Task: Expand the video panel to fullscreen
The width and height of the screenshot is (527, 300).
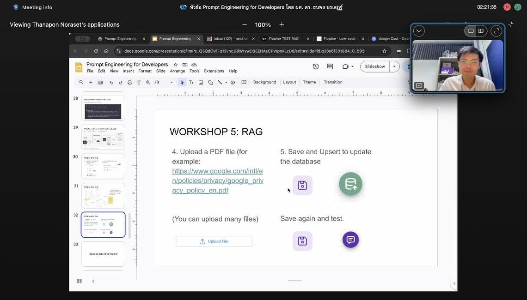Action: 496,31
